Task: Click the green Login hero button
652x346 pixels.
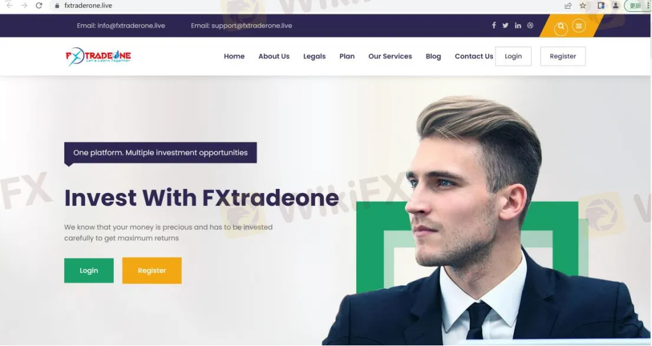Action: [x=89, y=271]
